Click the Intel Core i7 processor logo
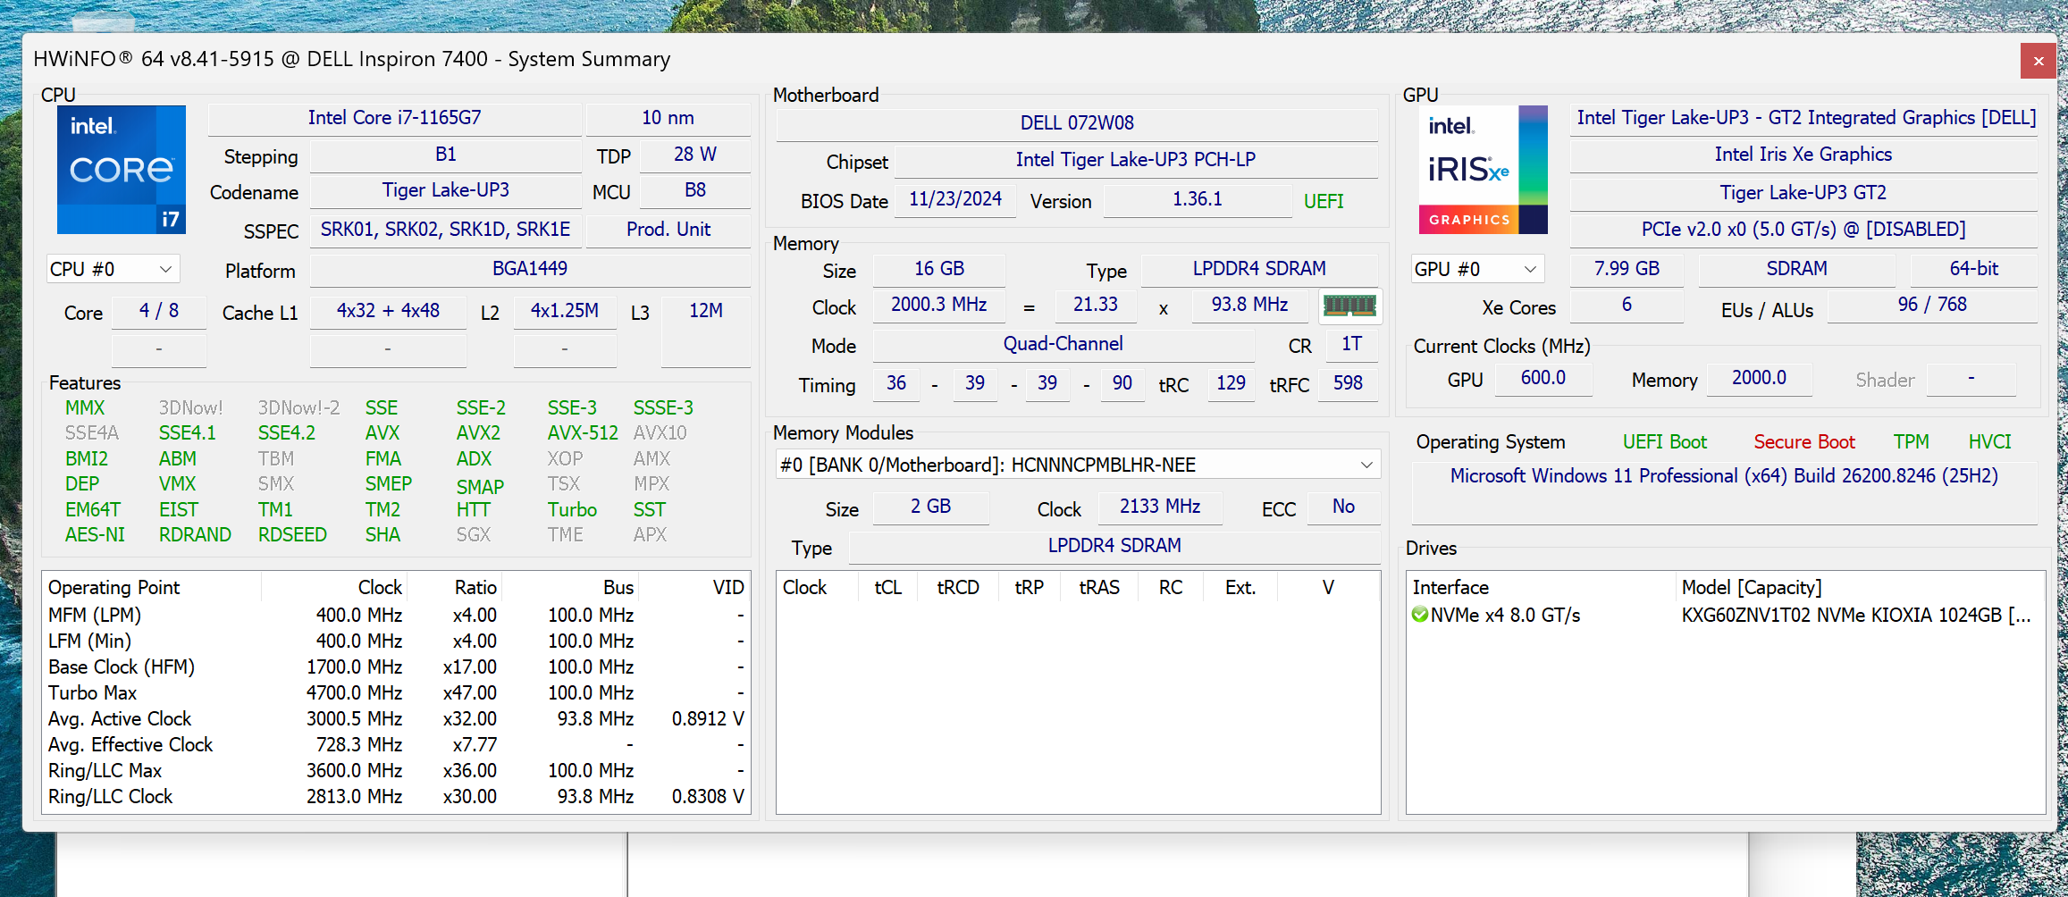Image resolution: width=2068 pixels, height=897 pixels. pos(122,170)
